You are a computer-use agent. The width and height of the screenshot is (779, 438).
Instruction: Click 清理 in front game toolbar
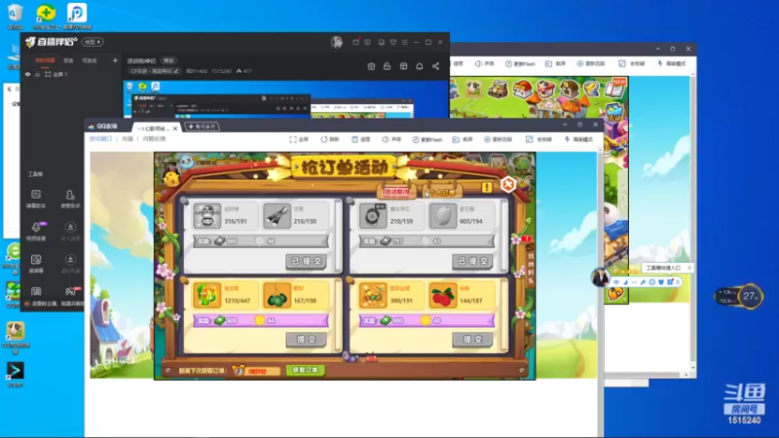361,139
